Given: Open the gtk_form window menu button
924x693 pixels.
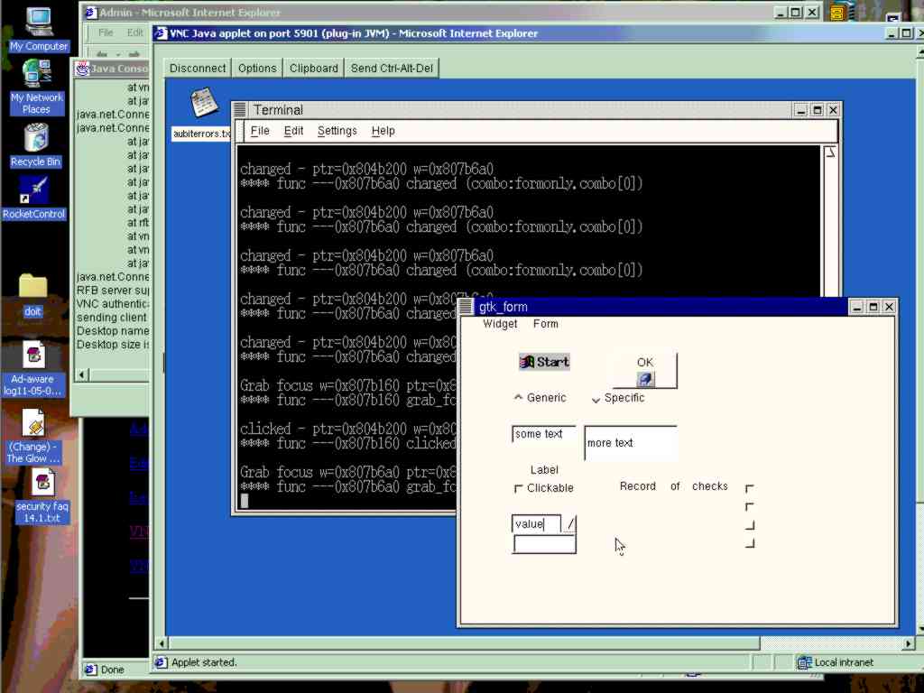Looking at the screenshot, I should click(467, 307).
